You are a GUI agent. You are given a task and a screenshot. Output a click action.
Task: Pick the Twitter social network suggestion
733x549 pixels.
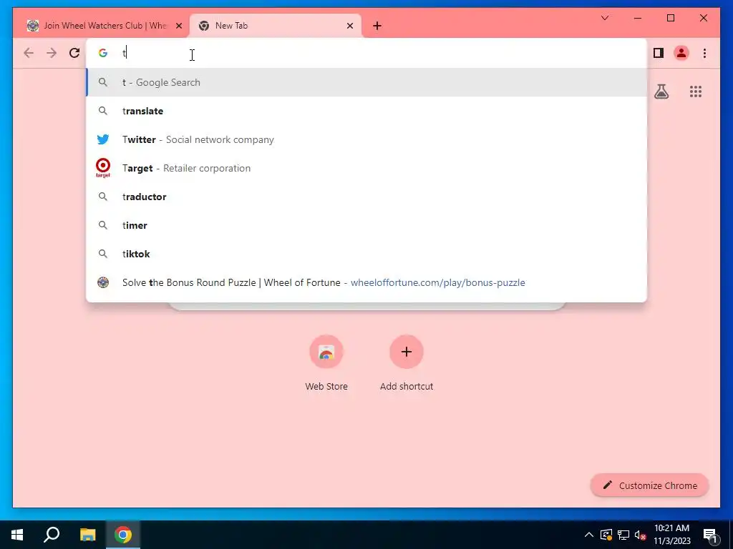click(366, 139)
